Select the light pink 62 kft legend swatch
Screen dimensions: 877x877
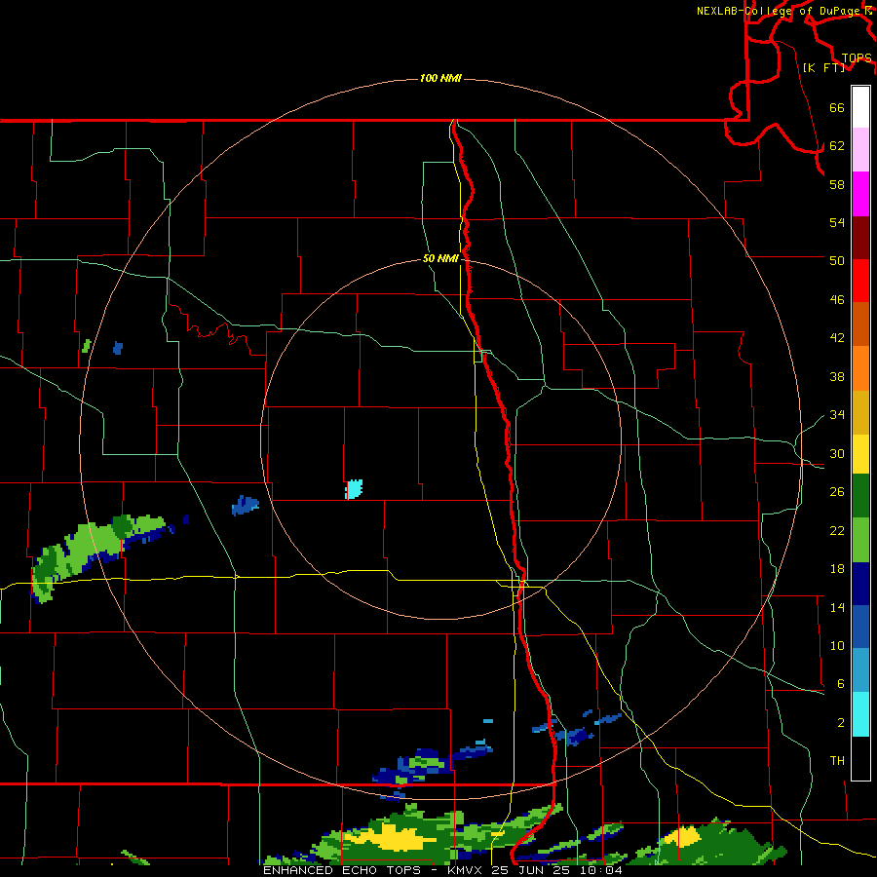[x=860, y=150]
